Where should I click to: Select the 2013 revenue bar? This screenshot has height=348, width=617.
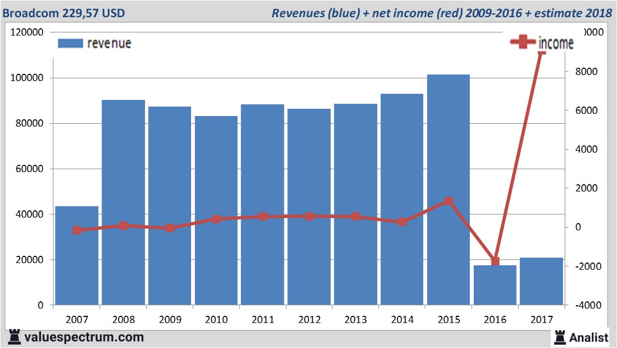pyautogui.click(x=355, y=204)
